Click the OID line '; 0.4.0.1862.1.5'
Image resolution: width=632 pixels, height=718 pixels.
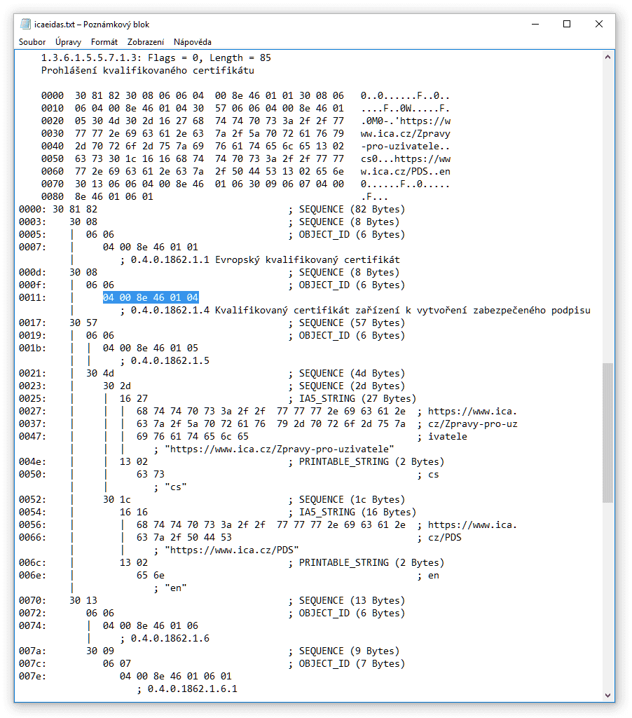pyautogui.click(x=165, y=361)
